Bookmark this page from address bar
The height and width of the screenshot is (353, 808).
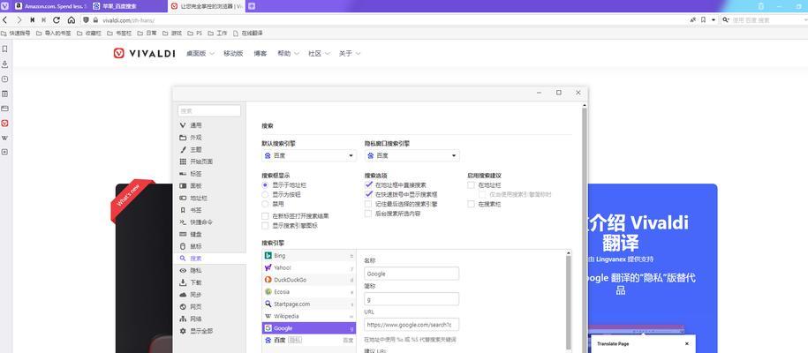tap(703, 20)
